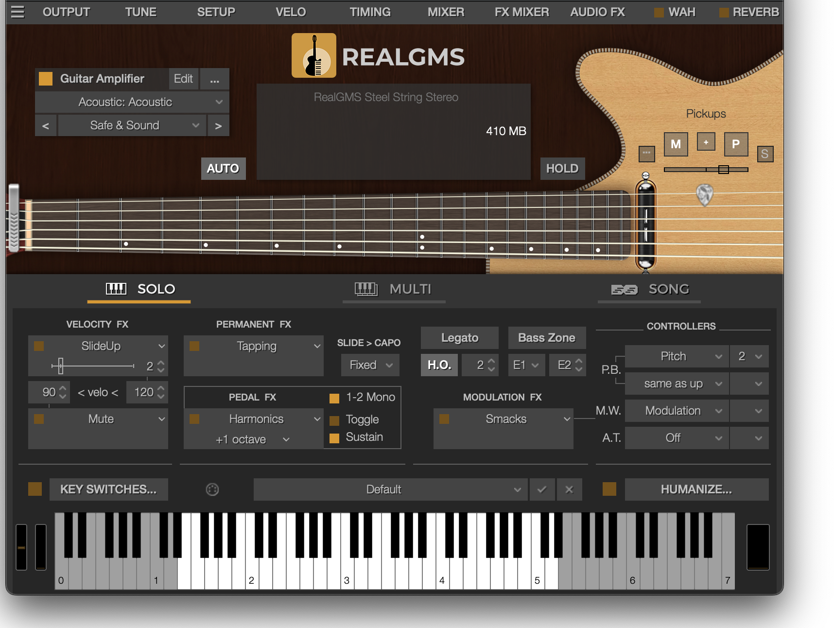Open the HUMANIZE settings button
This screenshot has height=628, width=834.
(696, 489)
